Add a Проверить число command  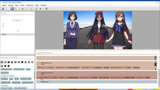(6, 69)
